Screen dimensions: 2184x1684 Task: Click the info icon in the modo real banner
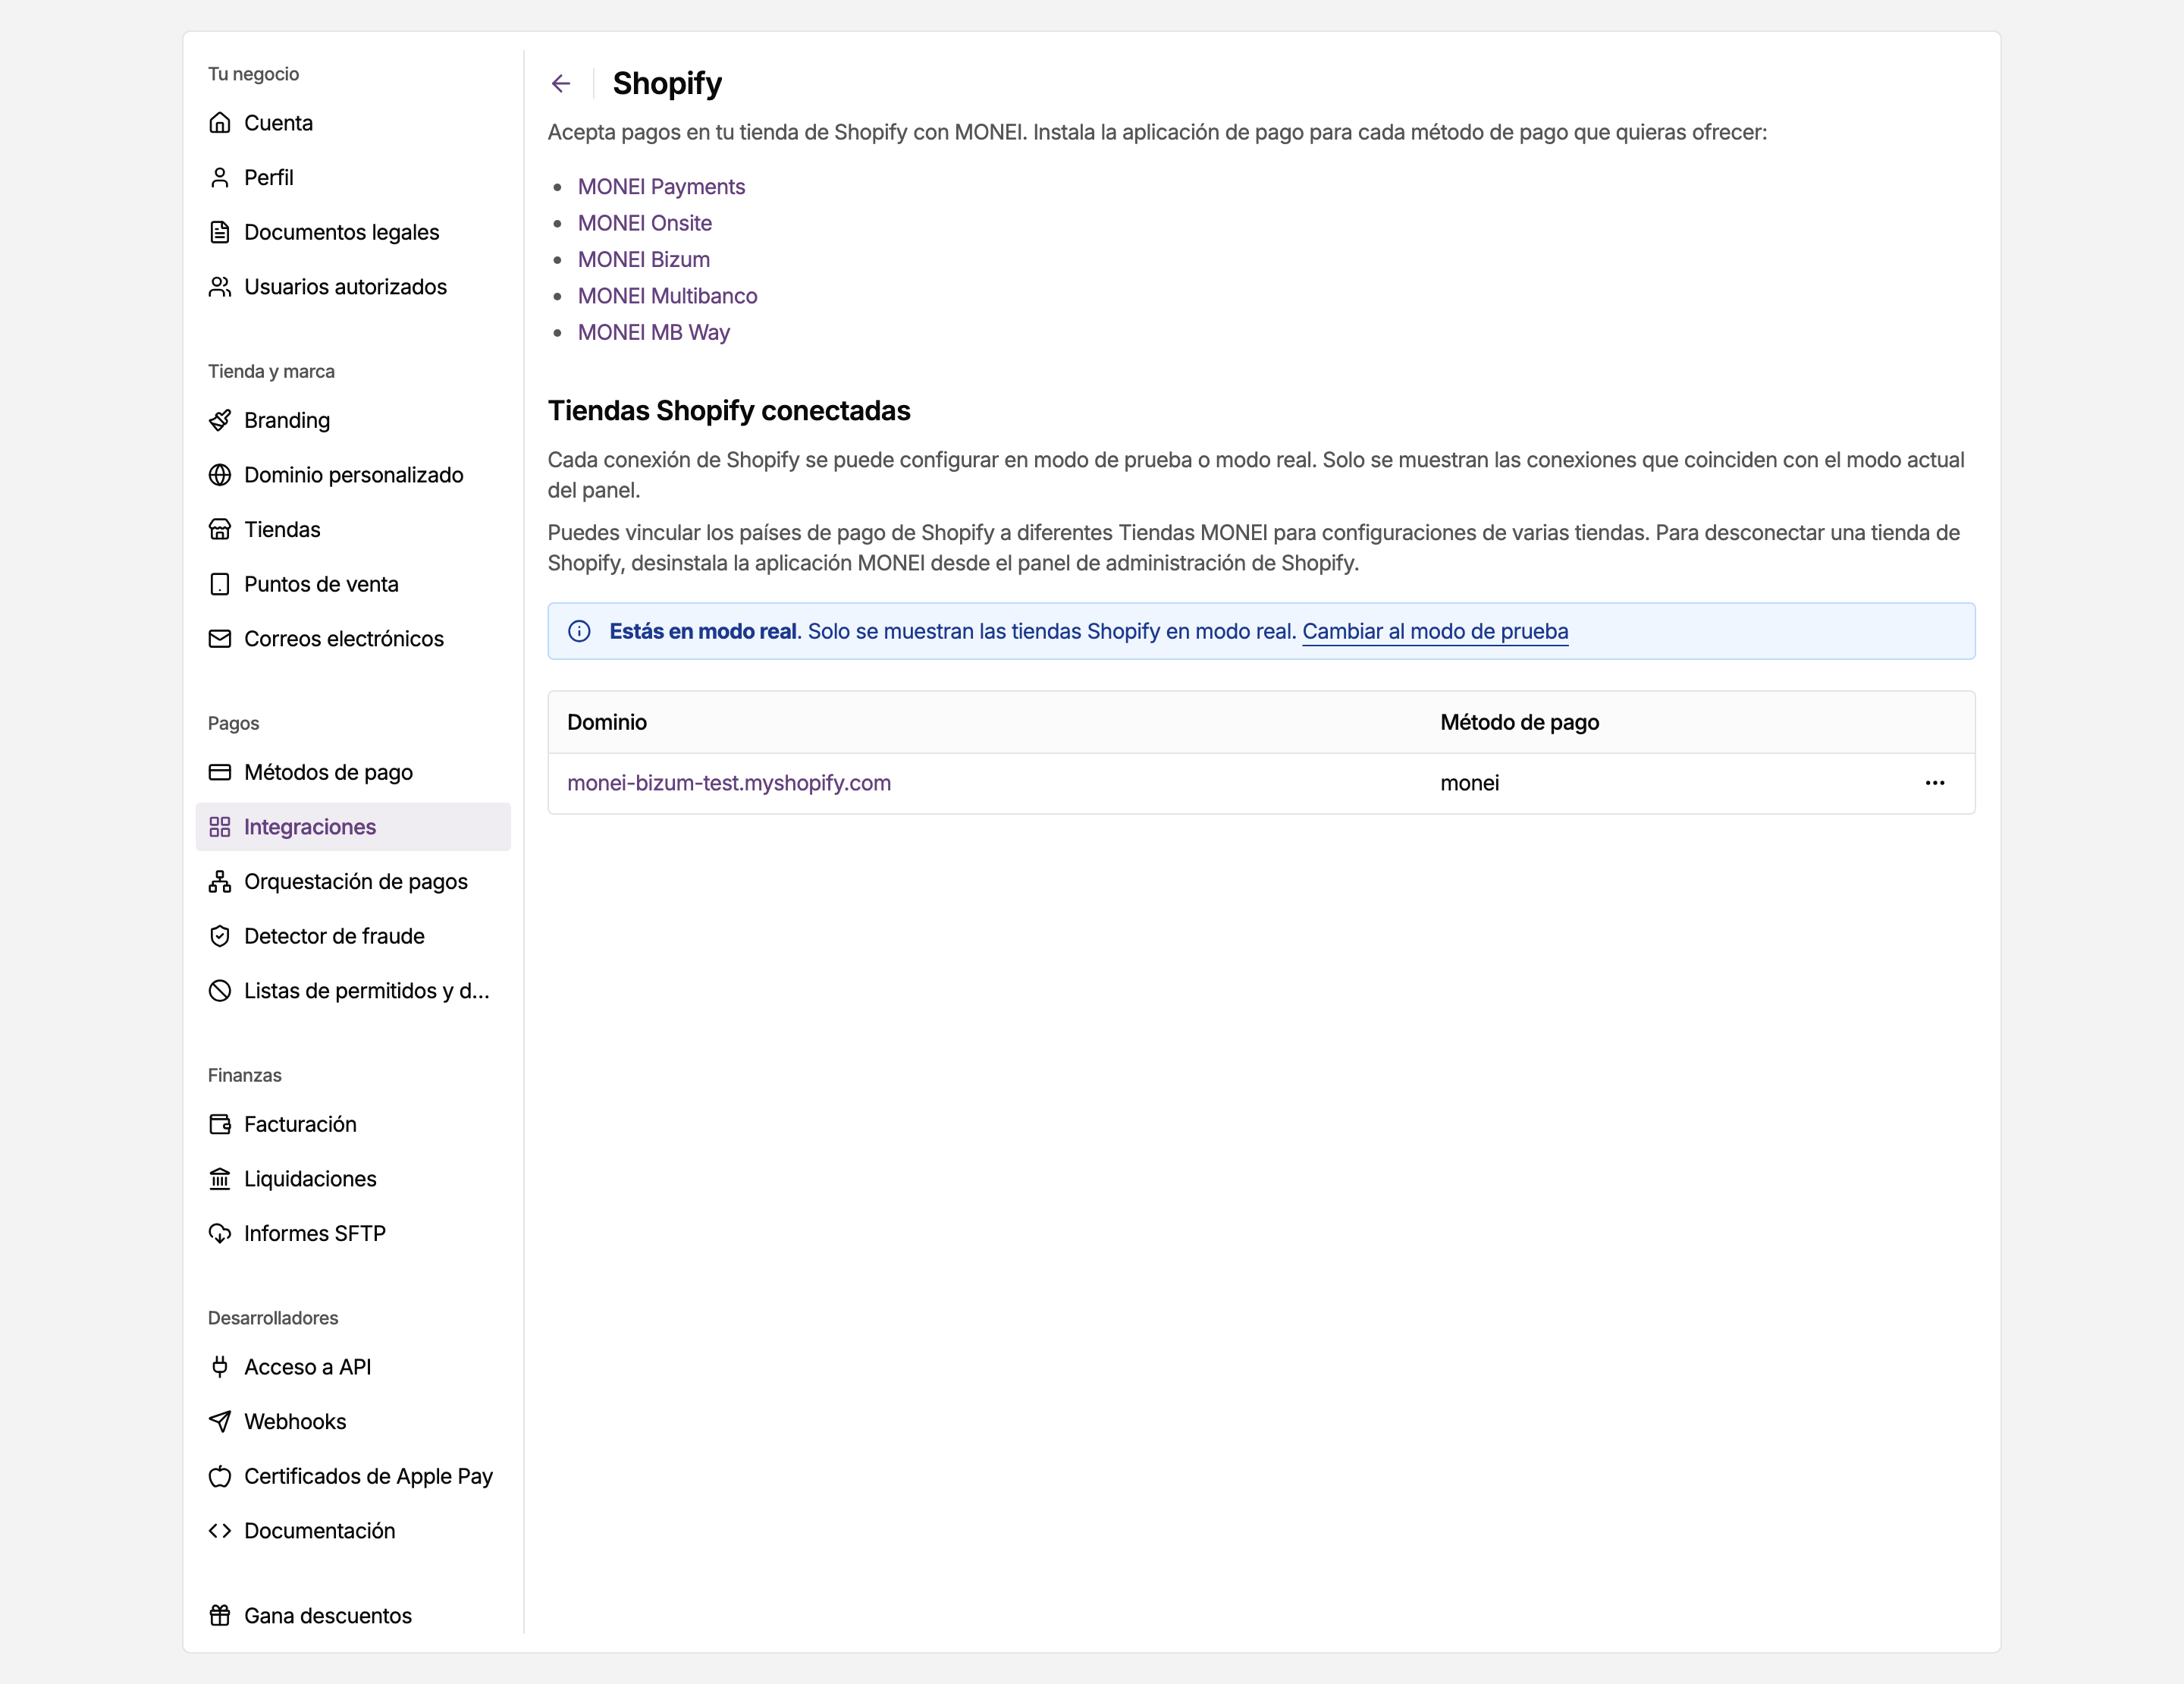tap(579, 631)
